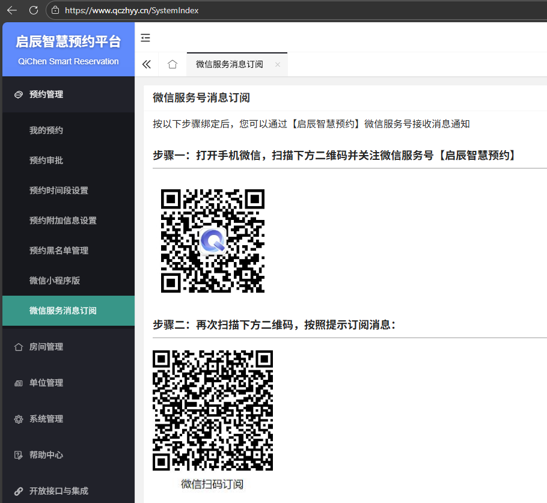This screenshot has width=547, height=503.
Task: Collapse the 预约管理 menu group
Action: coord(46,94)
